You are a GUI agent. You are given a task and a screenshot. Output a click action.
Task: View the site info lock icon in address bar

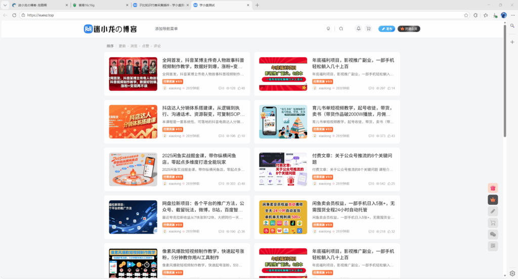tap(23, 15)
